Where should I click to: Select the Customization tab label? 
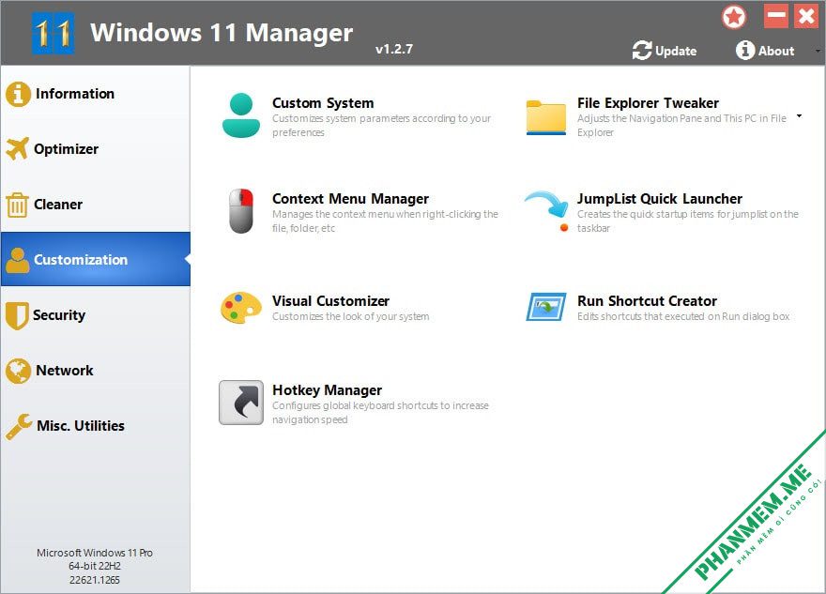click(x=81, y=260)
